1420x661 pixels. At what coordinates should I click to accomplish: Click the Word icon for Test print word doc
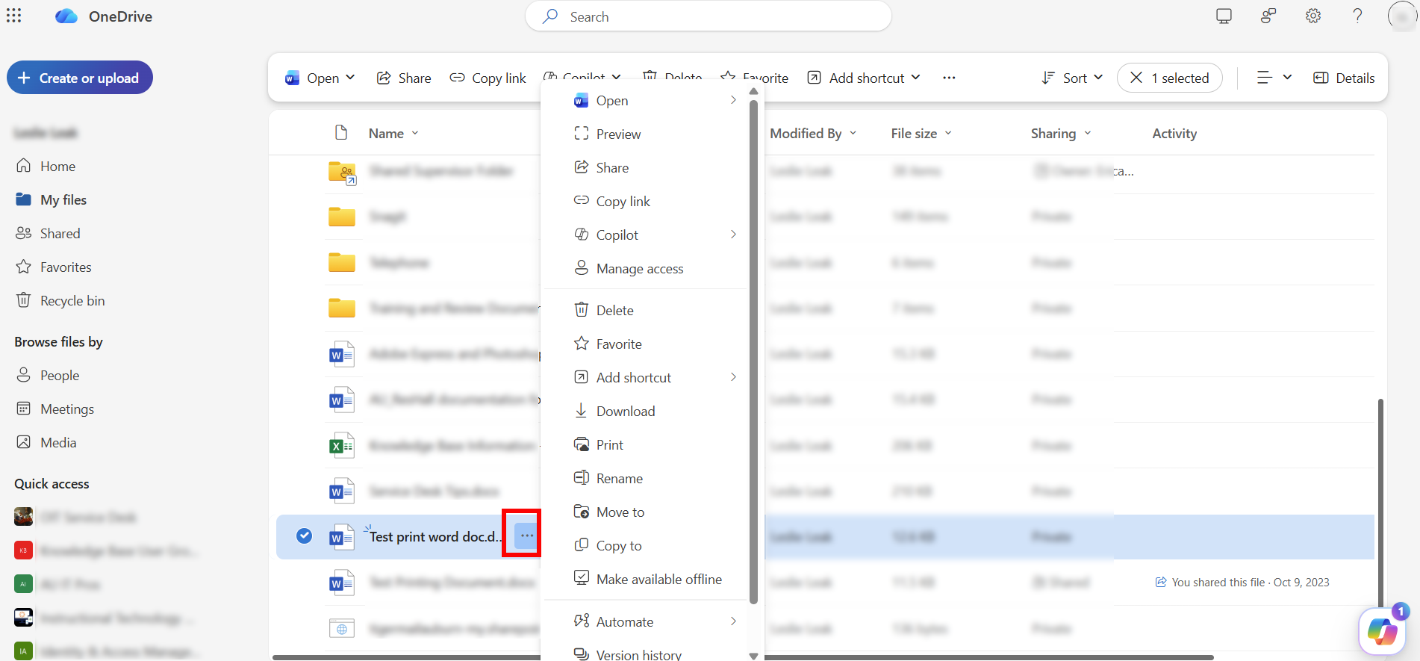click(x=341, y=537)
